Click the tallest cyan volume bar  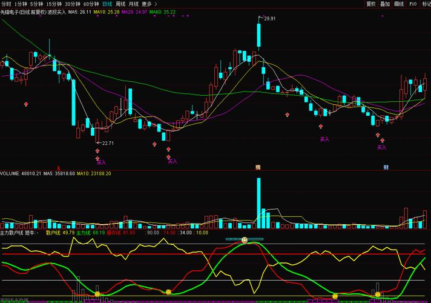[x=258, y=203]
